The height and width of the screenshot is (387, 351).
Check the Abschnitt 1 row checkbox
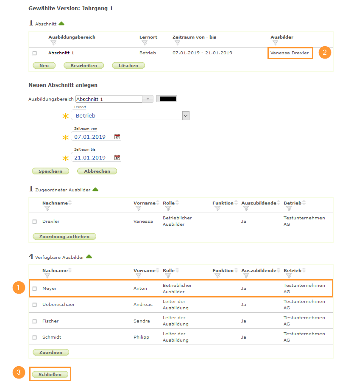tap(35, 53)
